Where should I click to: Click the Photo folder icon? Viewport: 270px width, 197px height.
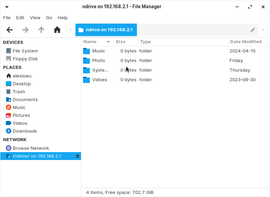[x=86, y=61]
